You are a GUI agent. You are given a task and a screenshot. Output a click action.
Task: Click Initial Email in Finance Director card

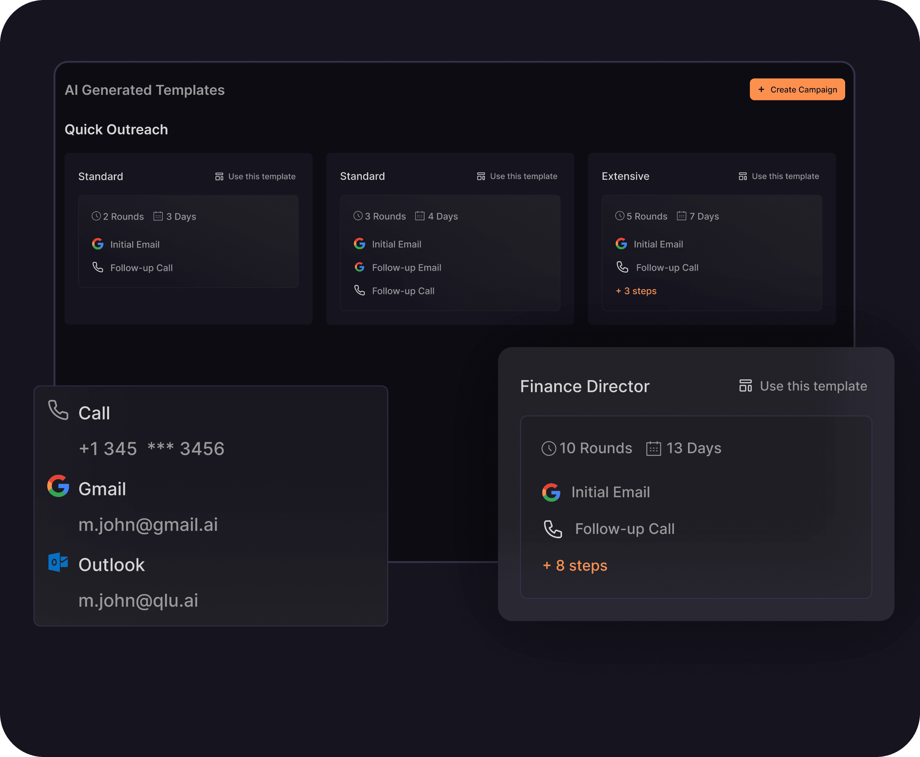click(x=610, y=492)
